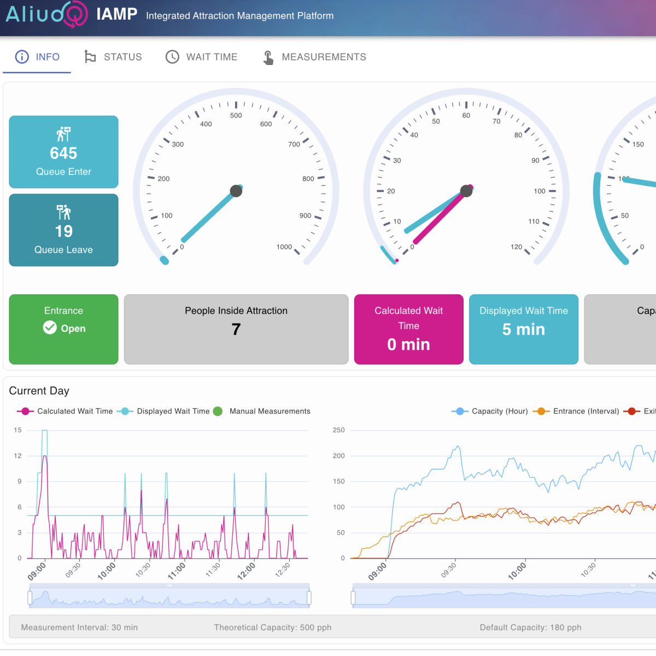Click the info circle icon on the INFO tab
This screenshot has height=656, width=656.
point(21,56)
